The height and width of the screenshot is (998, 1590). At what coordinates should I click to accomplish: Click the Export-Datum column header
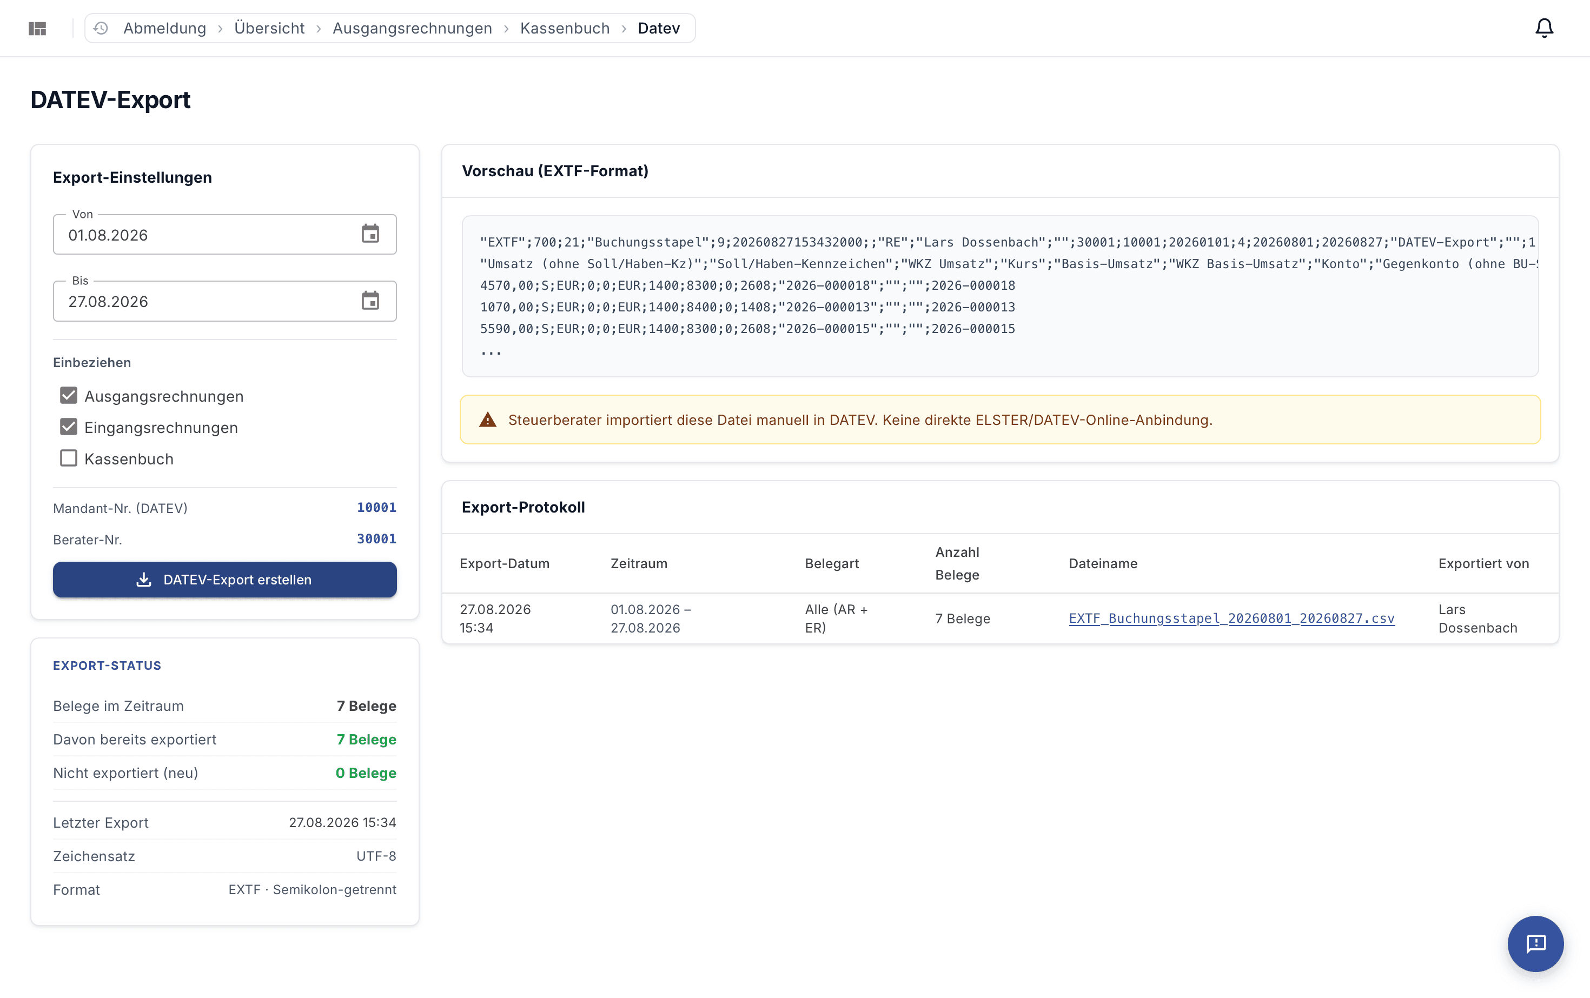(x=505, y=564)
